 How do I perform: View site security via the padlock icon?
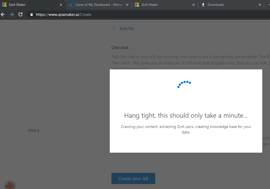[x=32, y=14]
